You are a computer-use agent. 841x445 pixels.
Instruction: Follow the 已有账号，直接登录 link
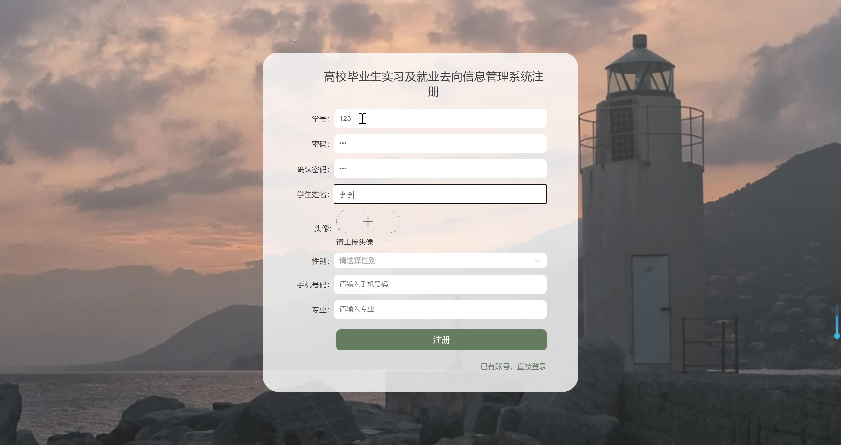coord(513,367)
